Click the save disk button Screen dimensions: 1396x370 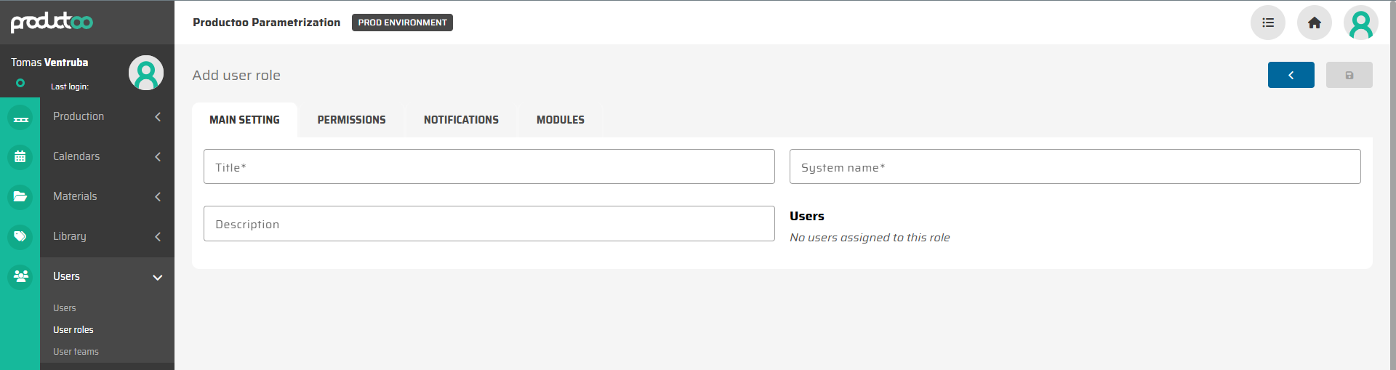coord(1349,75)
